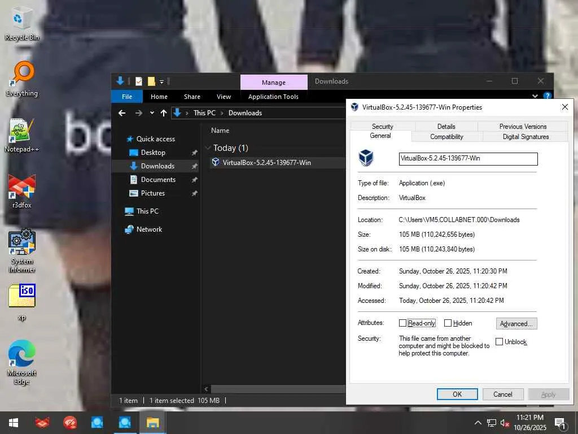Image resolution: width=578 pixels, height=434 pixels.
Task: Select Network in navigation pane
Action: click(149, 229)
